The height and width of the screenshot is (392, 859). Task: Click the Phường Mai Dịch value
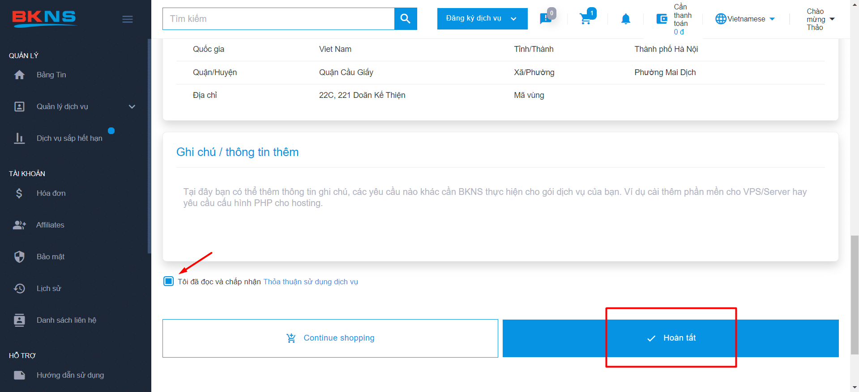coord(665,72)
